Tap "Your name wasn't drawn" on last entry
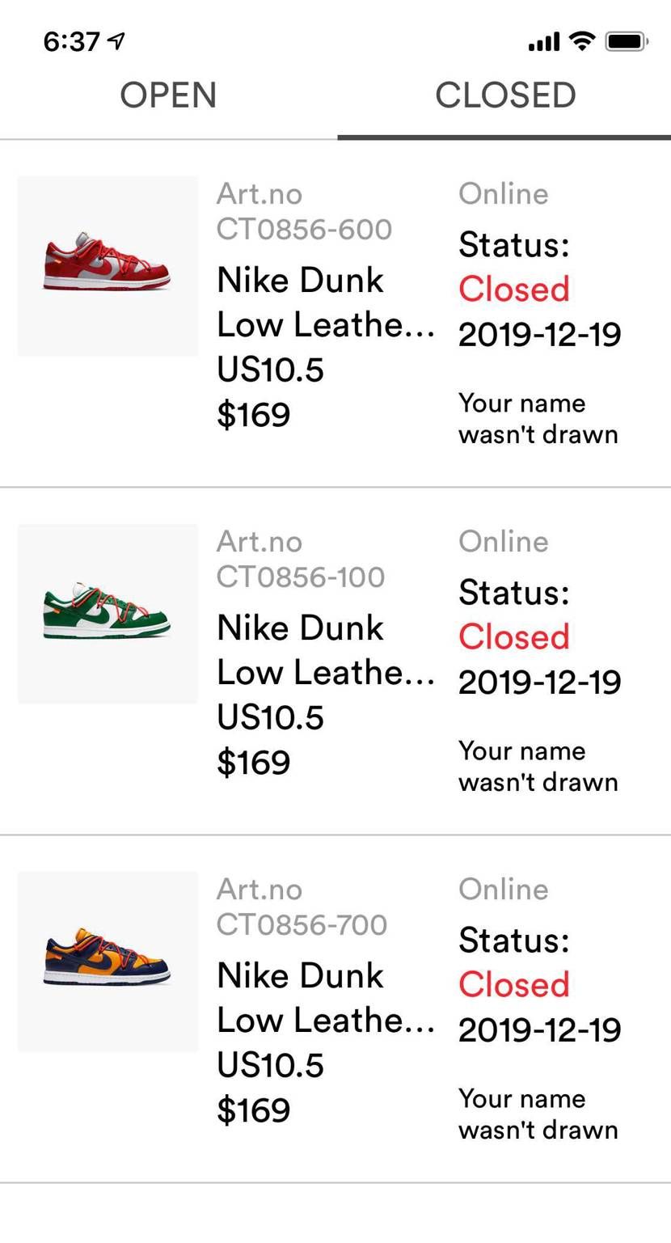Image resolution: width=671 pixels, height=1243 pixels. (x=538, y=1114)
